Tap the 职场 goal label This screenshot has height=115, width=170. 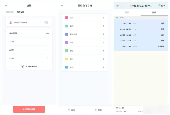click(x=72, y=43)
